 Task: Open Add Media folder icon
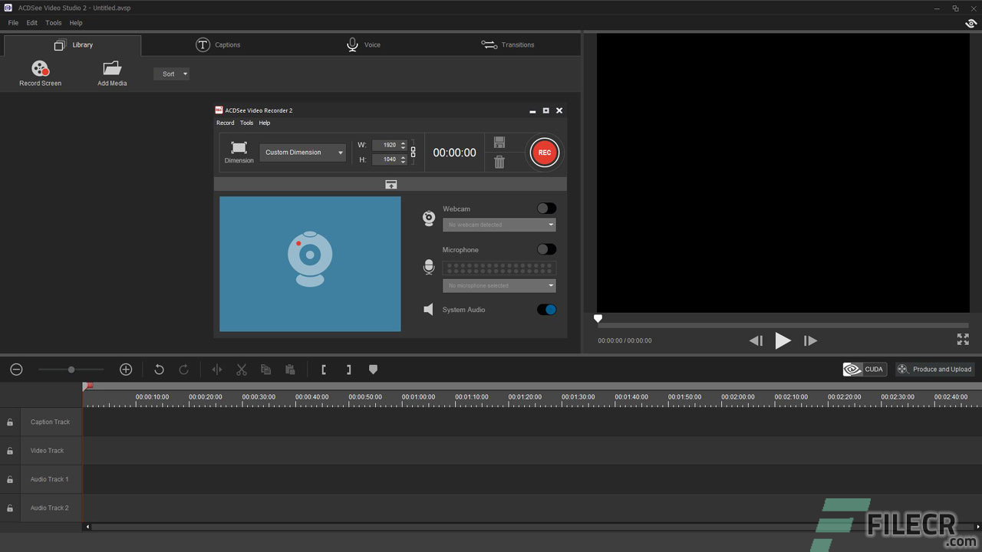(x=112, y=68)
